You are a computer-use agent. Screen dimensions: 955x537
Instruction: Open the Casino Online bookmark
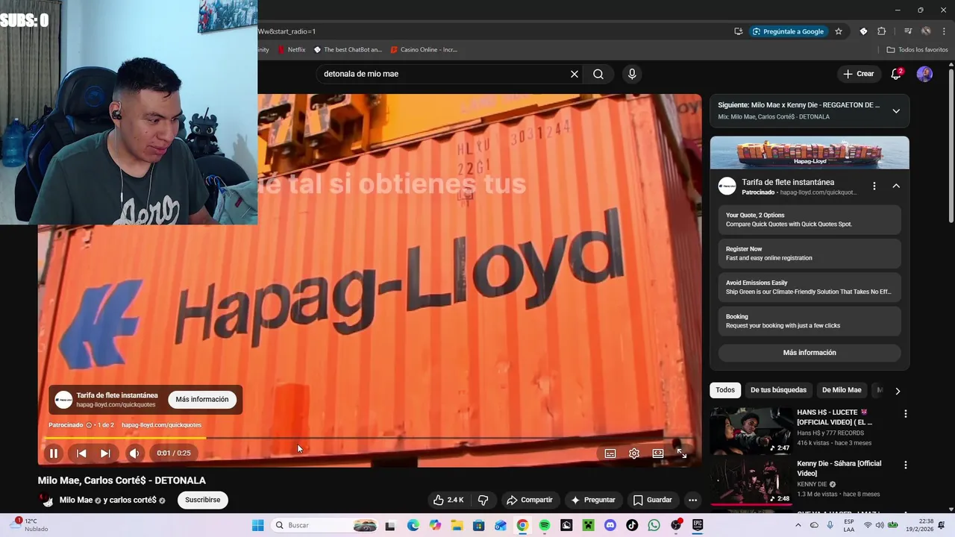click(424, 50)
